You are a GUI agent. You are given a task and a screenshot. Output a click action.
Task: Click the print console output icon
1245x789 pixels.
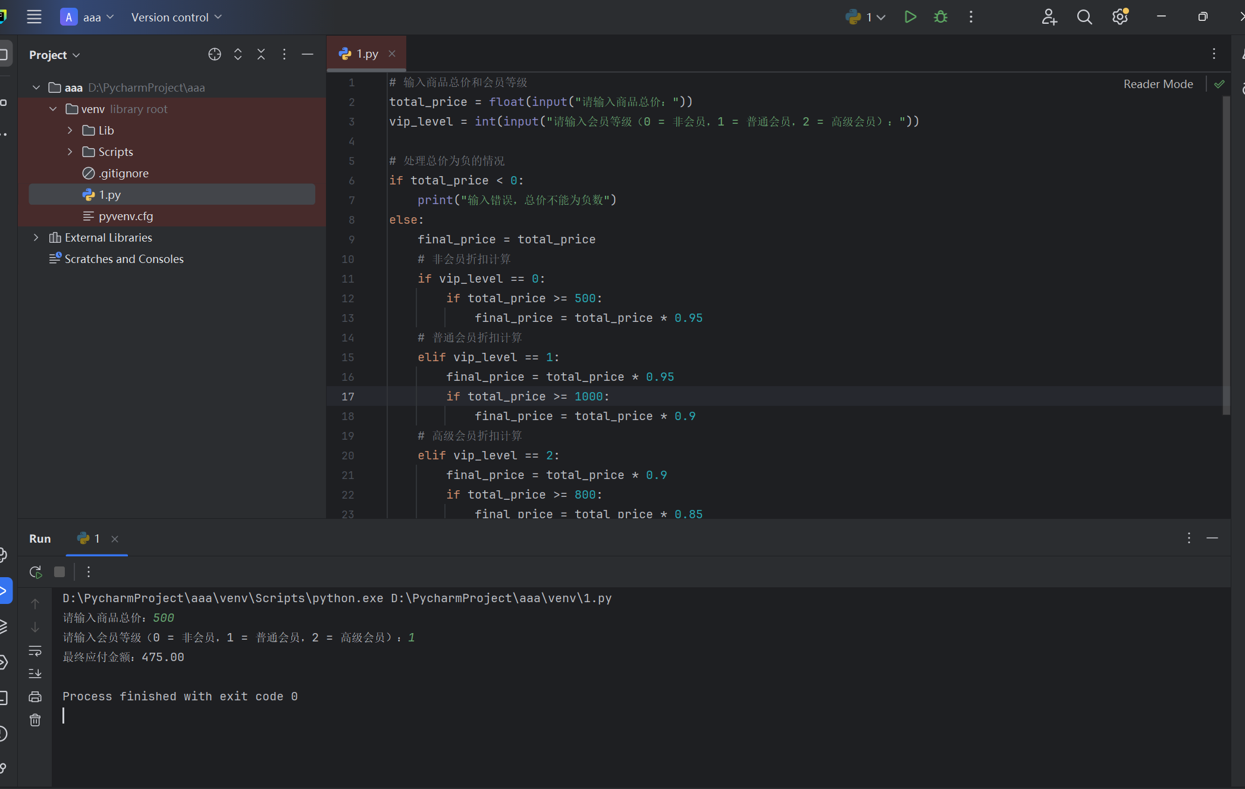35,697
